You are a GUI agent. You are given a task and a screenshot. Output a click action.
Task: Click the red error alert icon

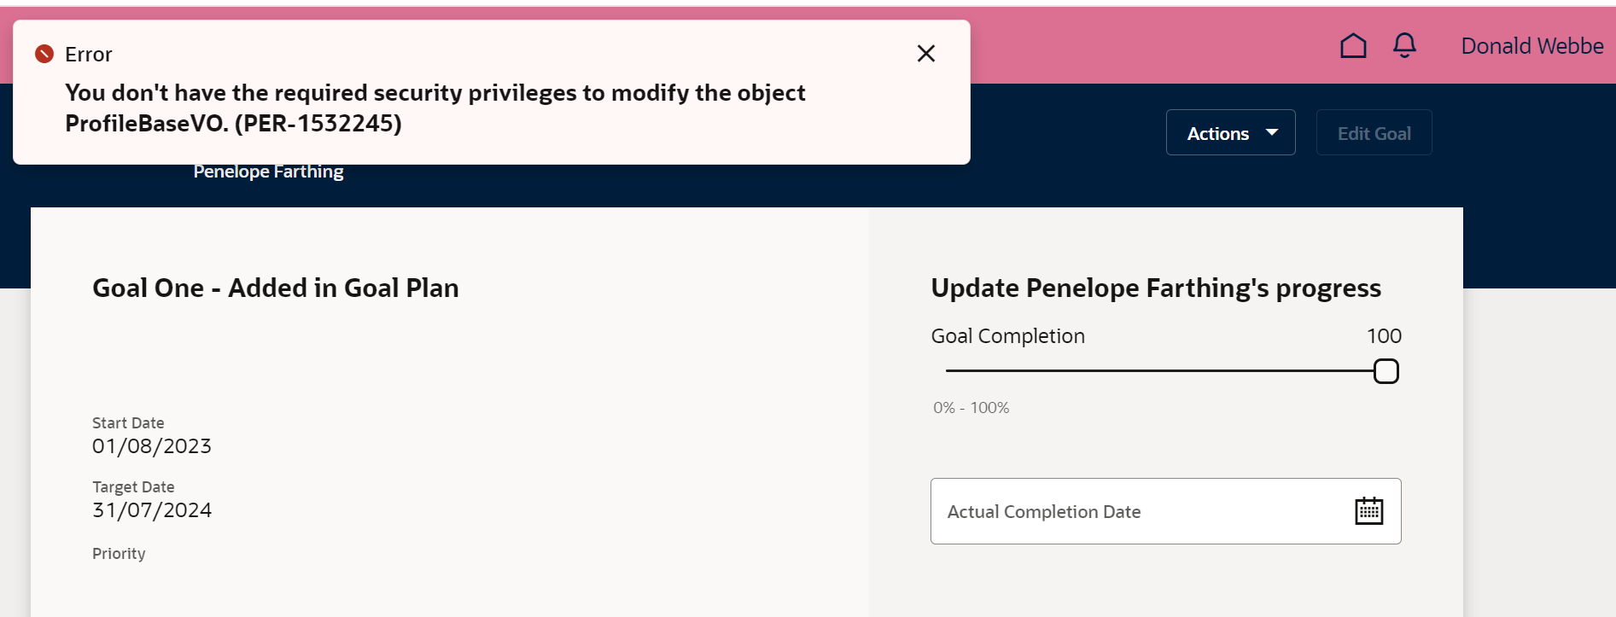[x=46, y=53]
